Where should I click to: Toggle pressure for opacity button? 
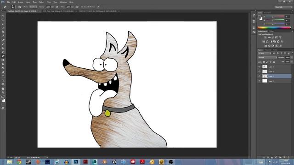point(57,7)
